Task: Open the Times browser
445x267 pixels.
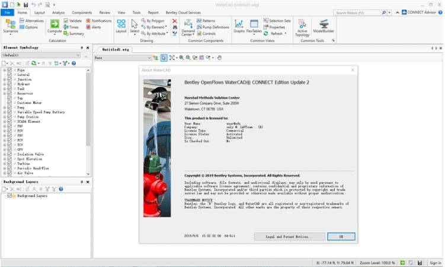Action: [x=71, y=27]
